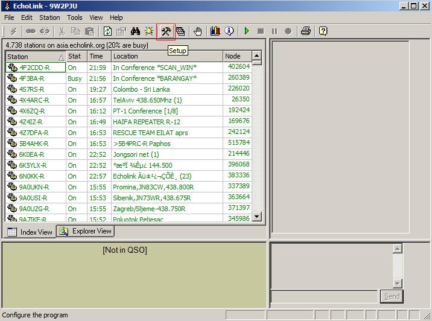432x321 pixels.
Task: Click the station list scroll up arrow
Action: pos(256,56)
